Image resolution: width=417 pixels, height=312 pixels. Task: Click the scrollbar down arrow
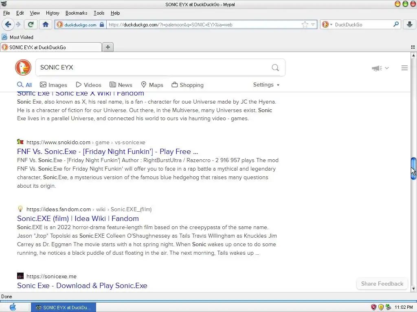coord(413,289)
